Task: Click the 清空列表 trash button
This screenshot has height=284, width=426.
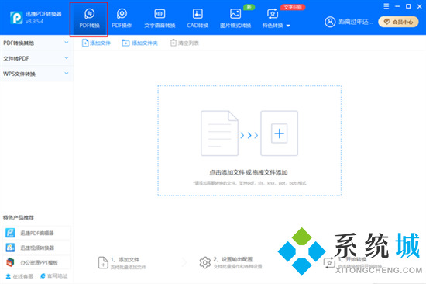Action: [184, 43]
